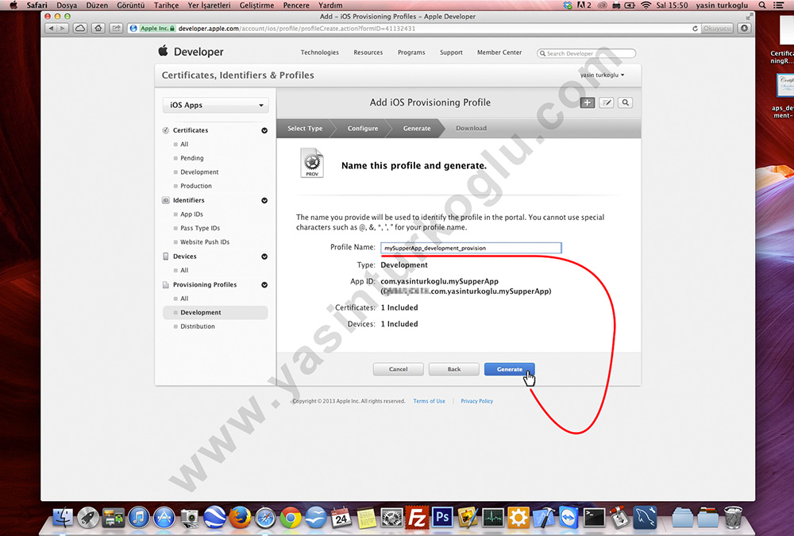Open yasin turkoglu account dropdown
Image resolution: width=794 pixels, height=536 pixels.
(602, 75)
